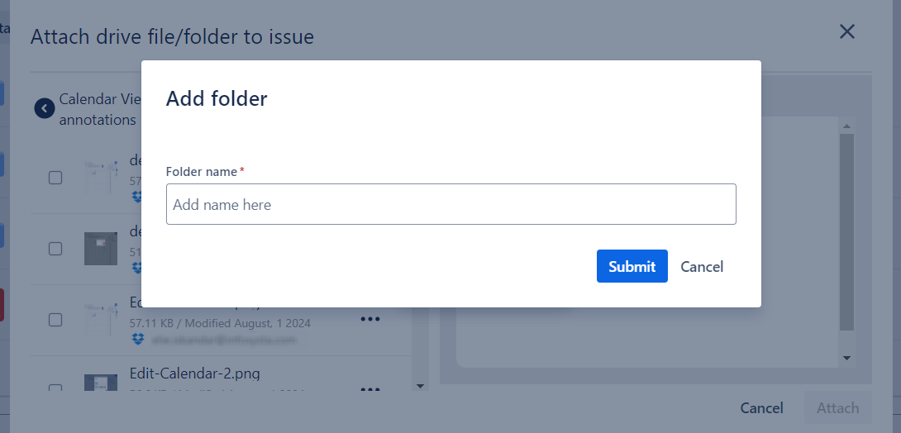Screen dimensions: 901x433
Task: Select the second file row's checkbox
Action: [x=55, y=249]
